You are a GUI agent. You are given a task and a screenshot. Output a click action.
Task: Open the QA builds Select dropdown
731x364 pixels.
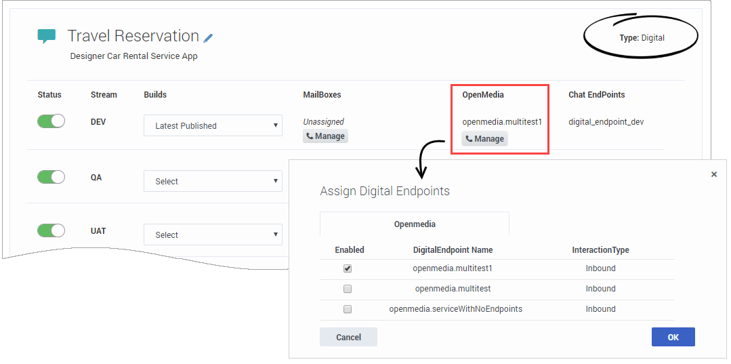(x=213, y=181)
